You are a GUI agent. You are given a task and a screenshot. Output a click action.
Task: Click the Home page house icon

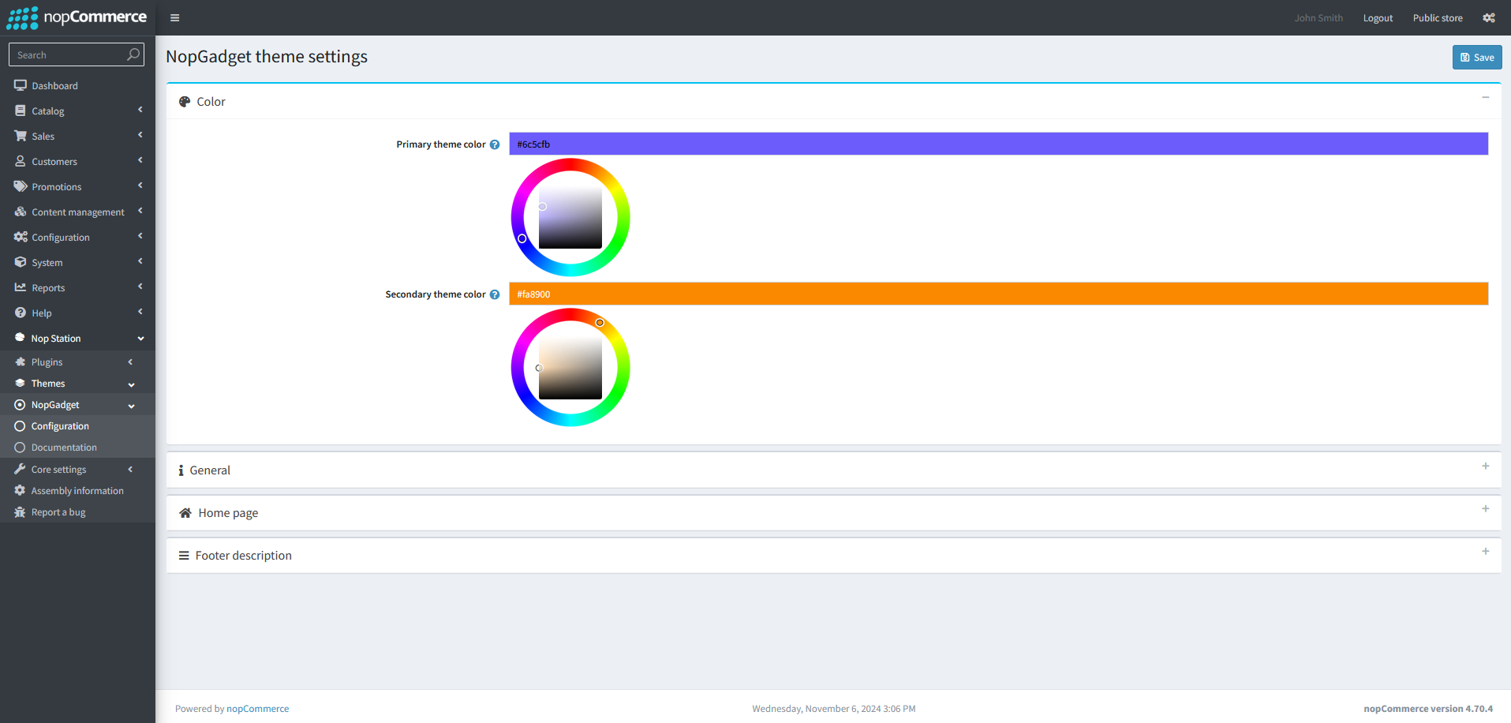point(185,513)
